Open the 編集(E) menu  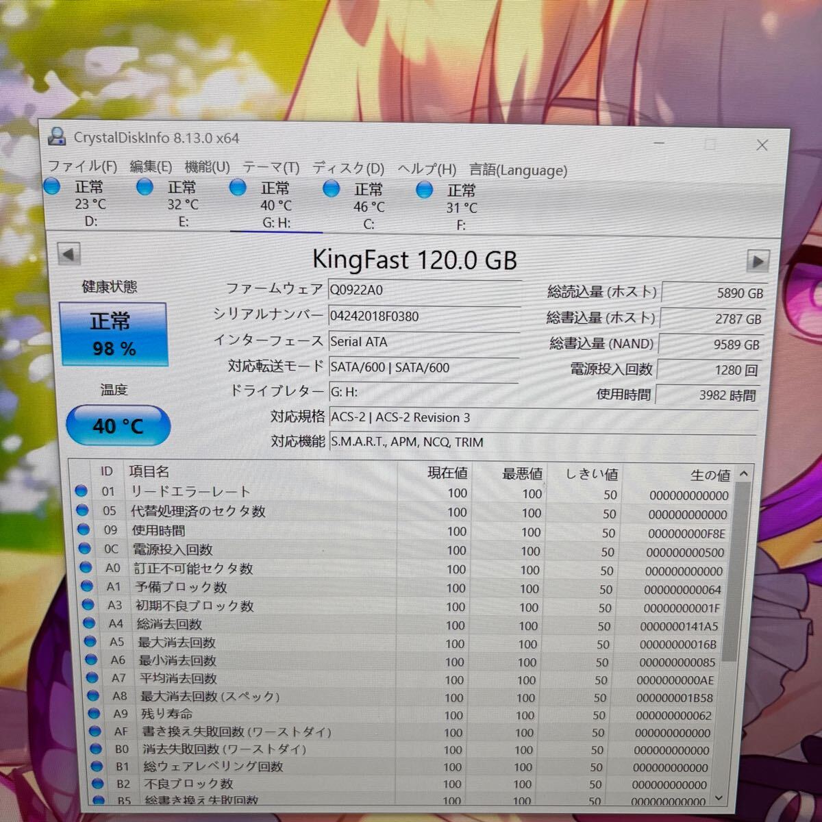pos(151,166)
